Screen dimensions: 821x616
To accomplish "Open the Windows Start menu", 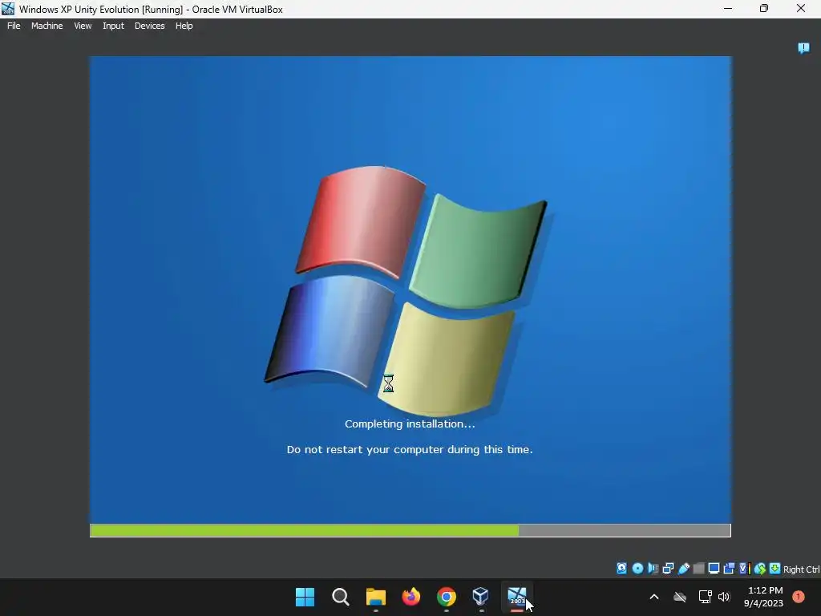I will click(x=305, y=597).
